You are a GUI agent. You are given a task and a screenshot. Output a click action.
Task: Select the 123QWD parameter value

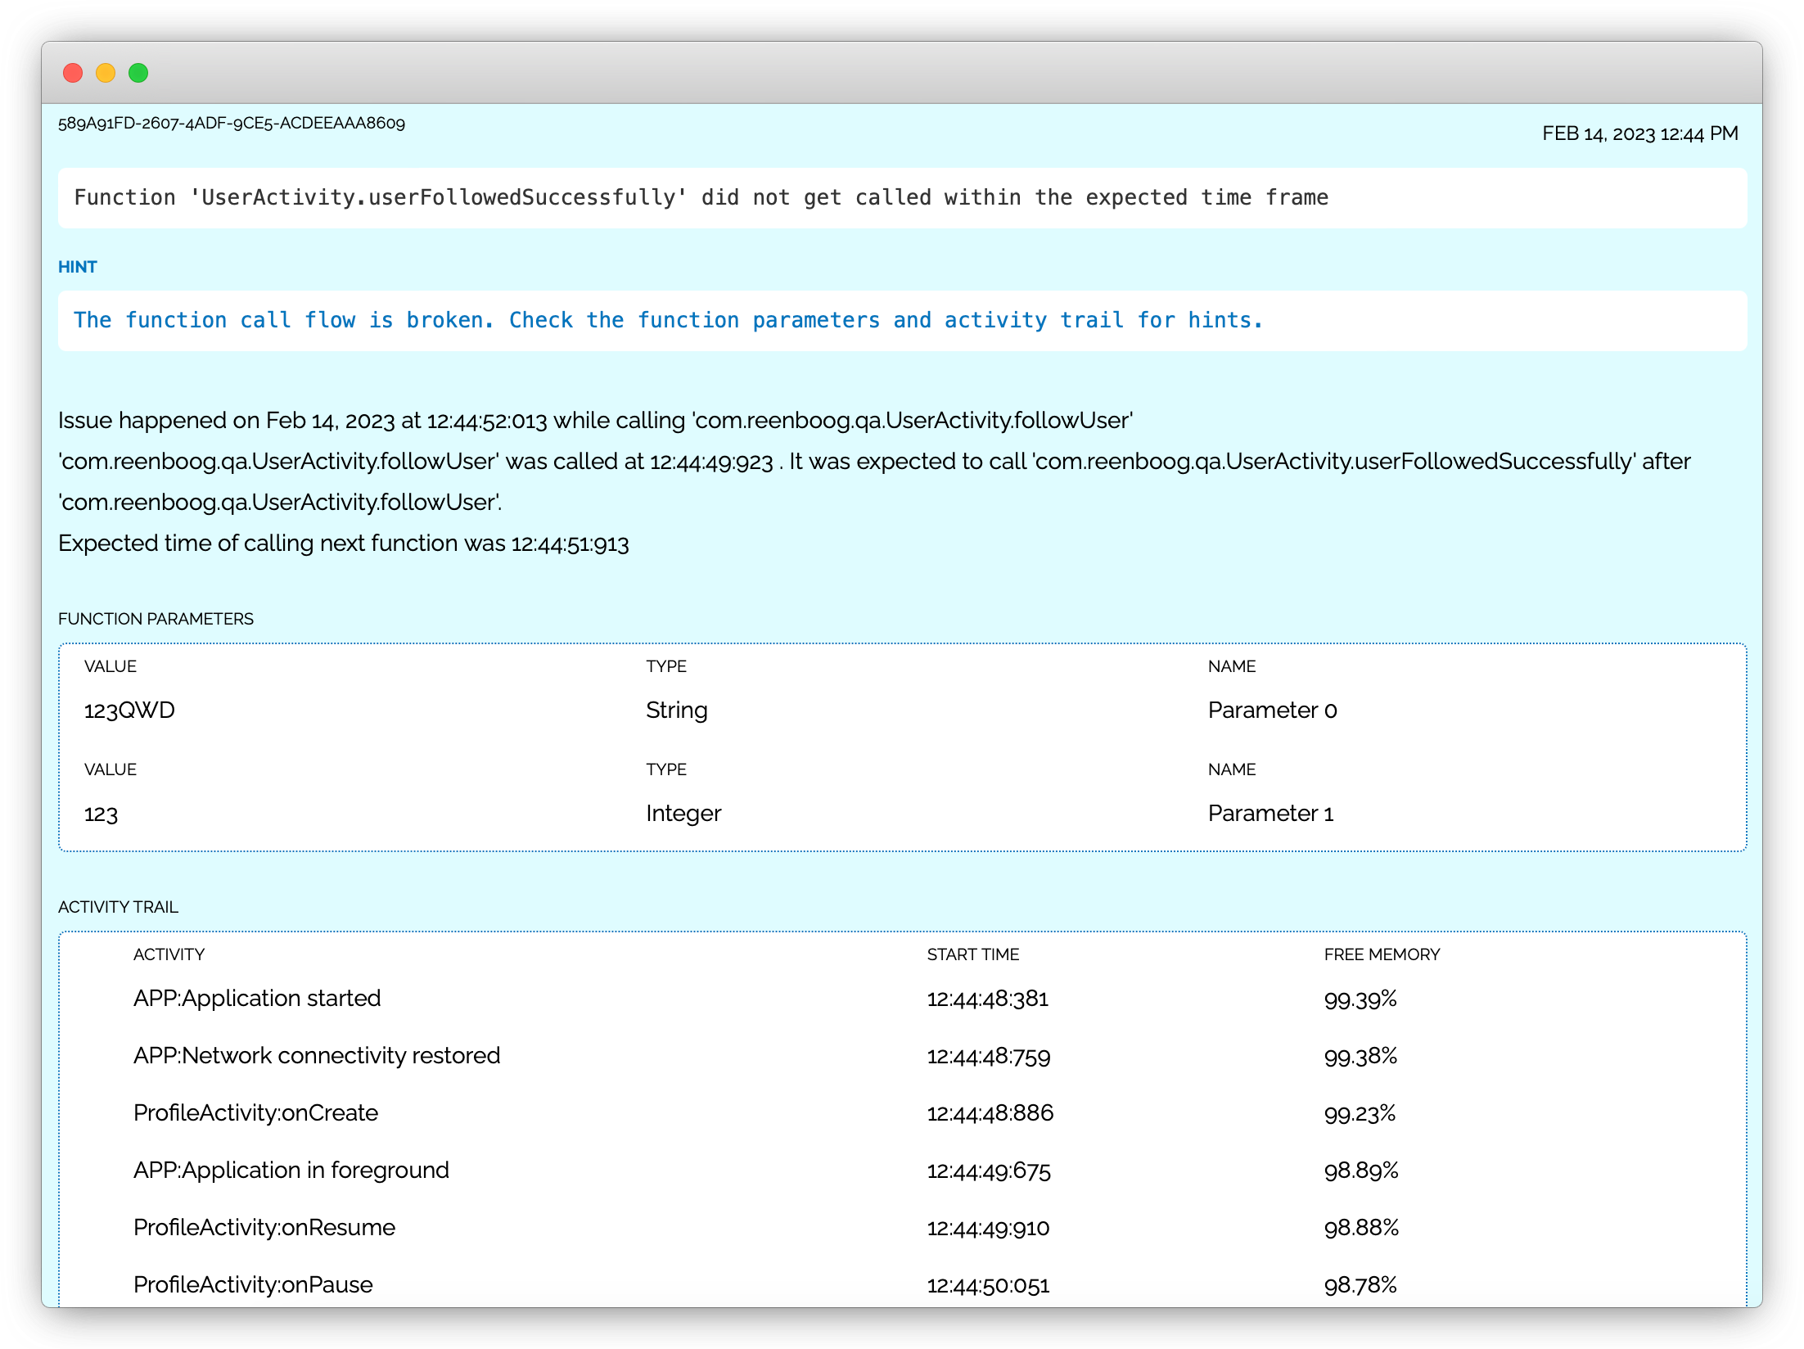[x=129, y=710]
